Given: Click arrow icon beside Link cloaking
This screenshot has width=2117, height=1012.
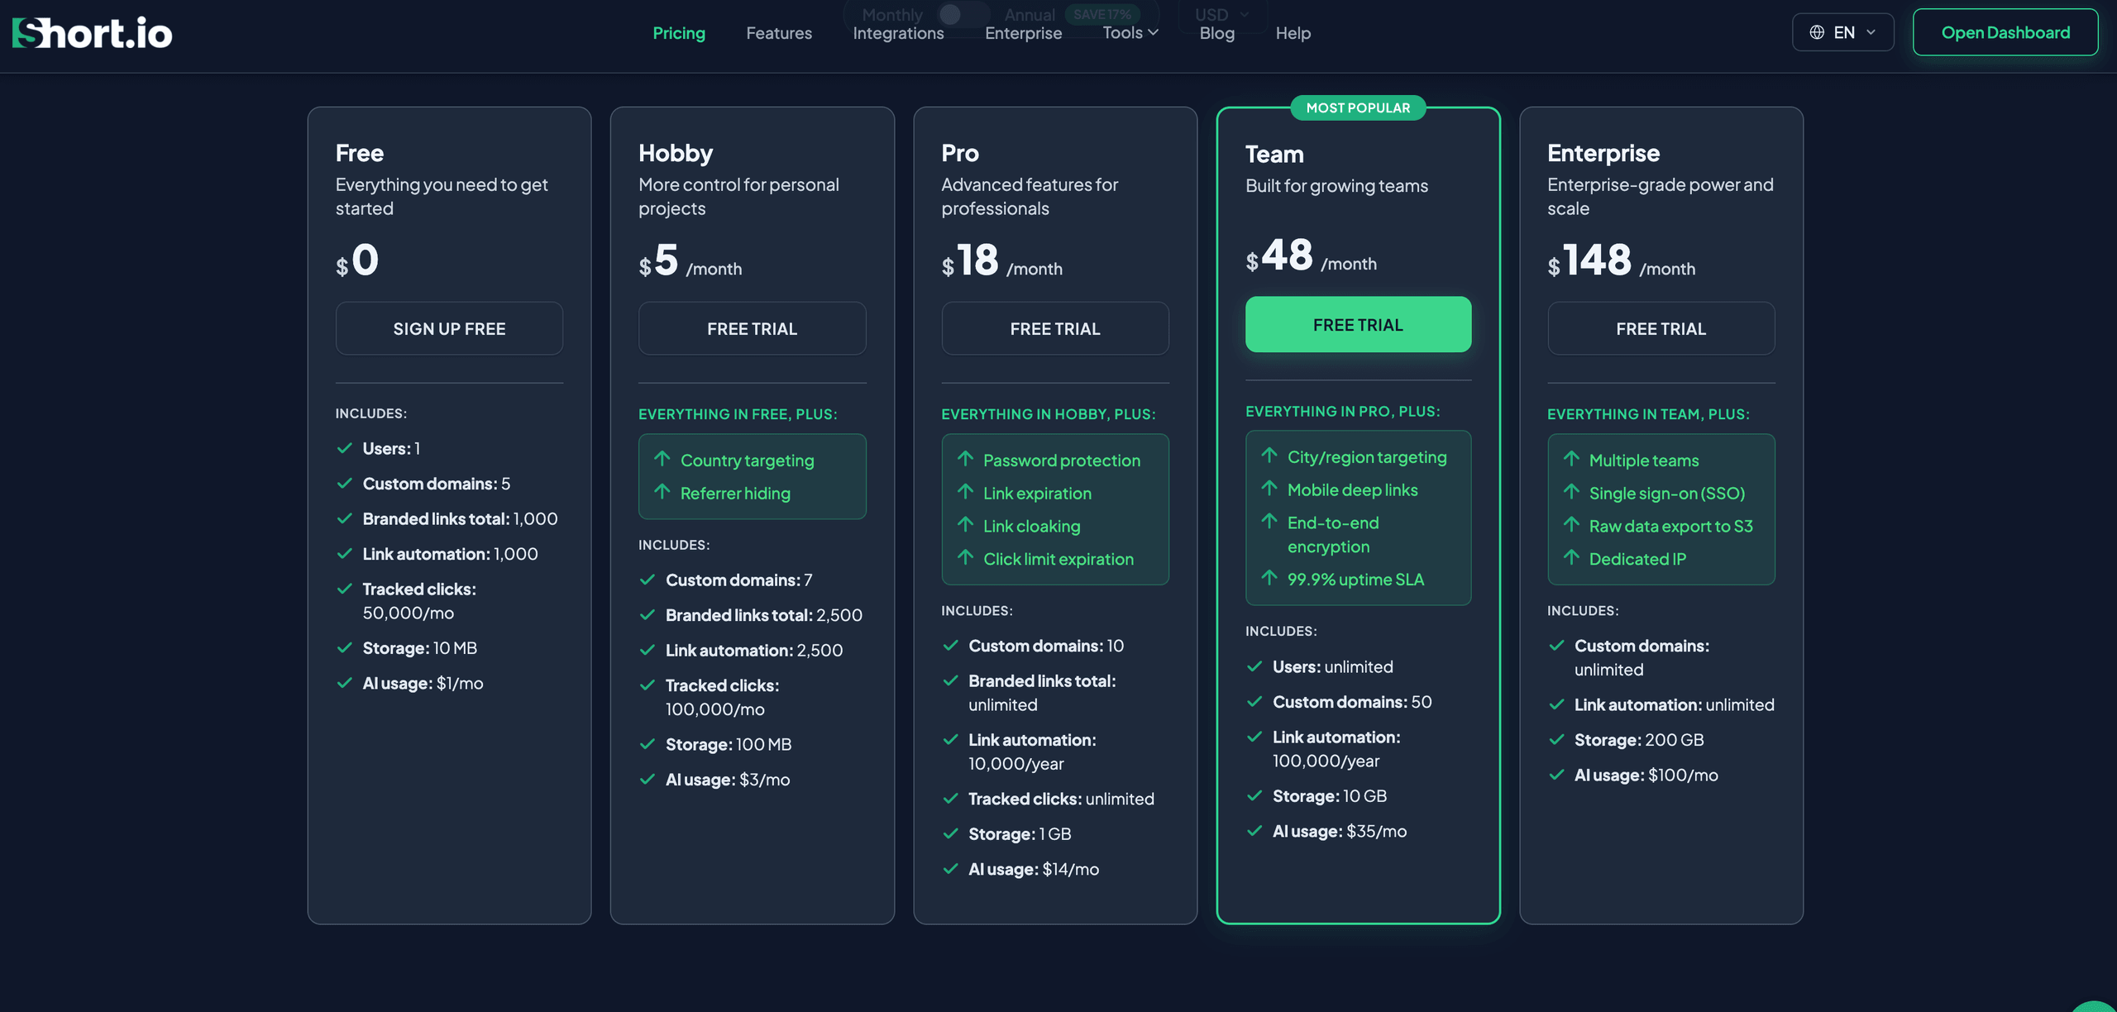Looking at the screenshot, I should (965, 524).
